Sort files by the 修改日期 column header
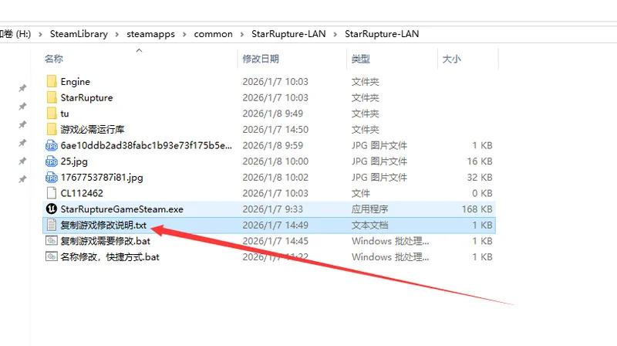The image size is (617, 346). click(x=261, y=59)
